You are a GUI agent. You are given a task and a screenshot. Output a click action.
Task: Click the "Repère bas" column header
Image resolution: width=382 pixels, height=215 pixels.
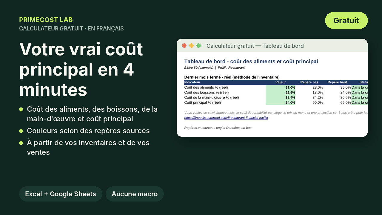coord(309,82)
